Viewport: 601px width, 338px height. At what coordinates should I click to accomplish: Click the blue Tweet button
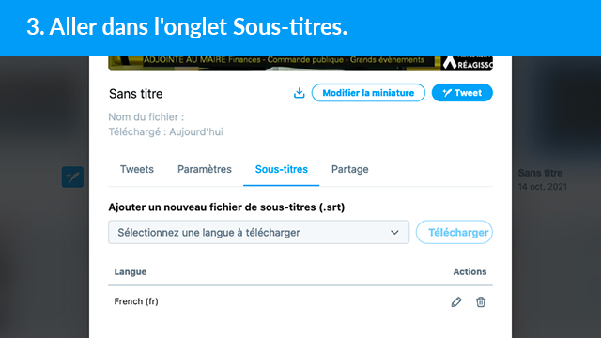pyautogui.click(x=462, y=93)
